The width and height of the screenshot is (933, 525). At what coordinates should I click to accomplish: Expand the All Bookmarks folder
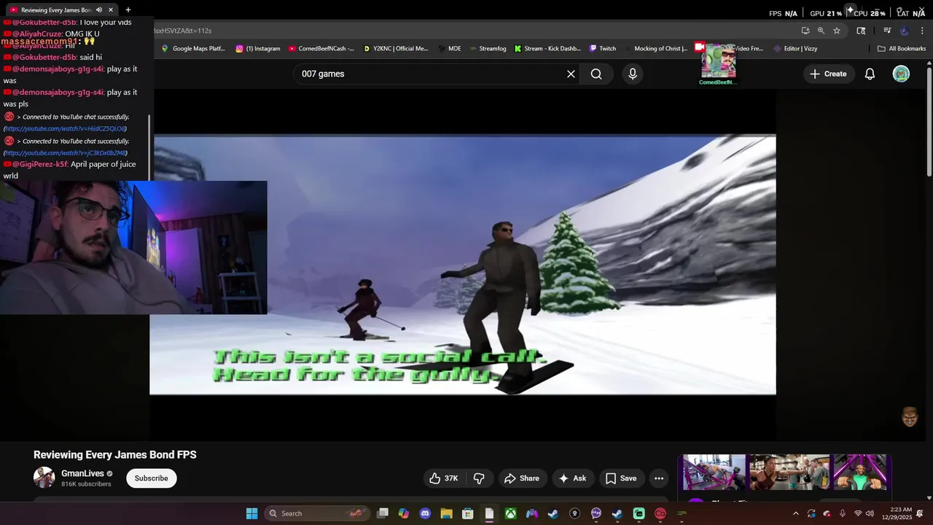pos(902,49)
